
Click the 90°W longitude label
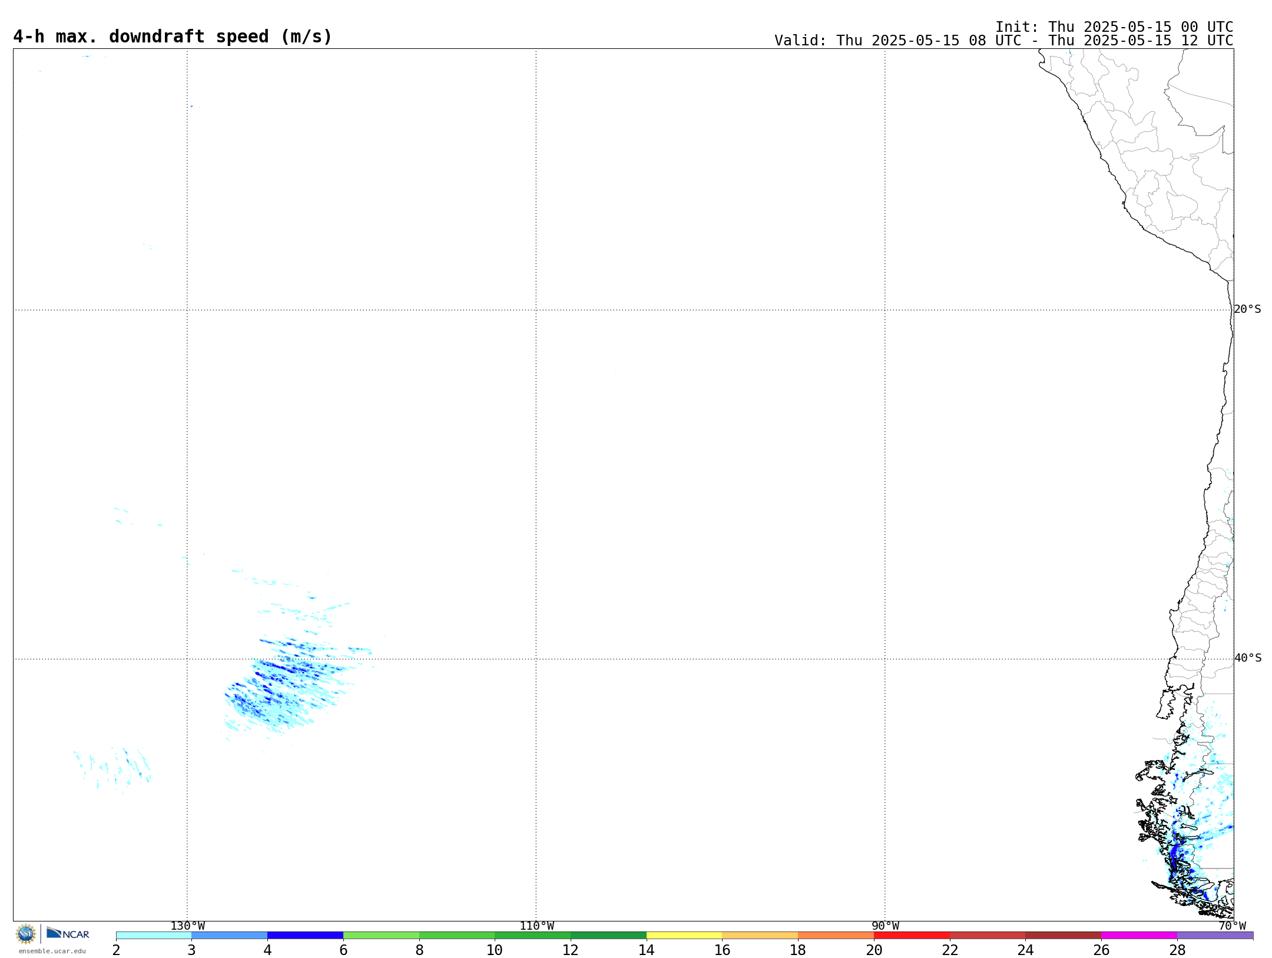point(885,926)
